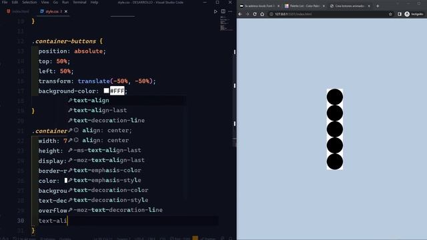
Task: Switch to the index.html editor tab
Action: (18, 11)
